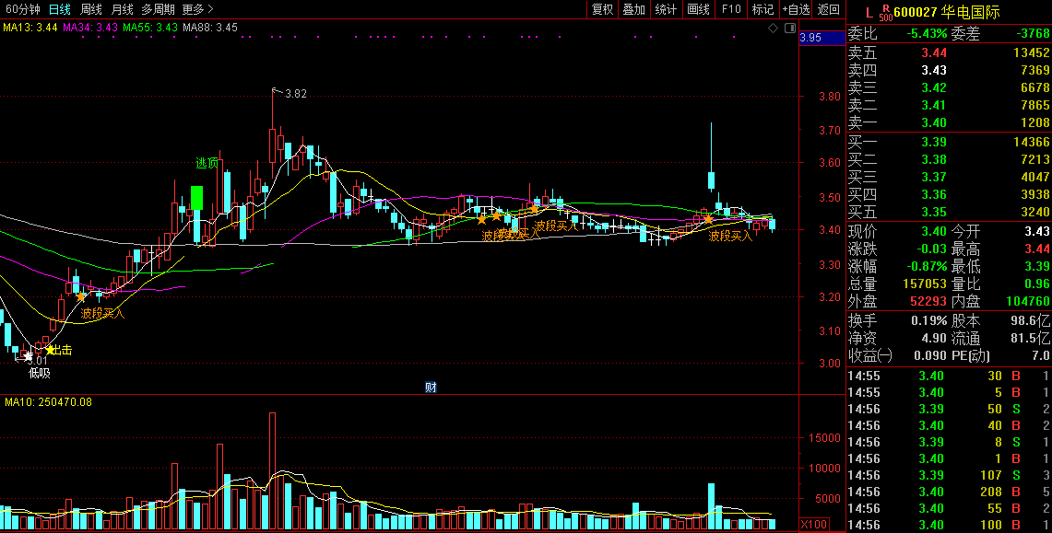The image size is (1052, 533).
Task: Open F10 company information
Action: 730,9
